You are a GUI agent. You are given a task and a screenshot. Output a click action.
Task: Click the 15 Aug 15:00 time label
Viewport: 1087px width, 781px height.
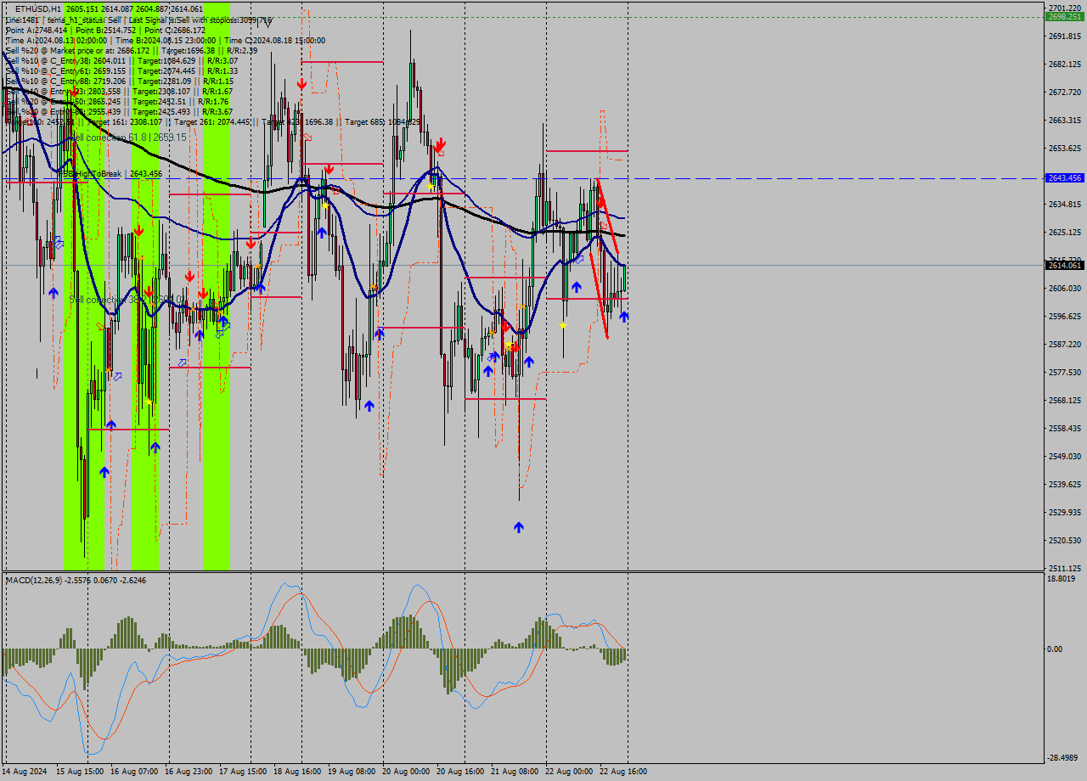(80, 772)
